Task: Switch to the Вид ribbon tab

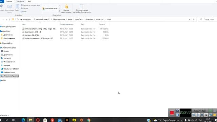Action: 29,1
